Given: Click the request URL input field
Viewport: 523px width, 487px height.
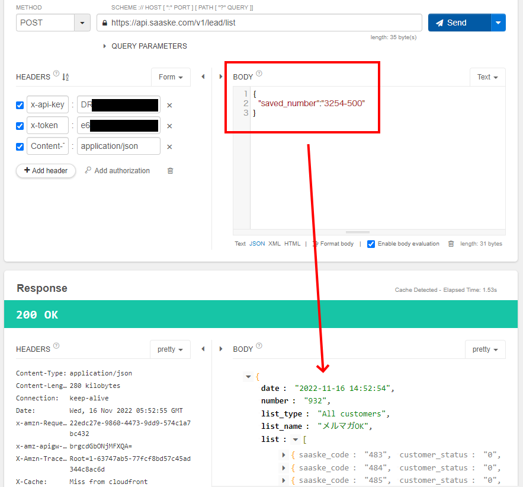Looking at the screenshot, I should coord(261,23).
